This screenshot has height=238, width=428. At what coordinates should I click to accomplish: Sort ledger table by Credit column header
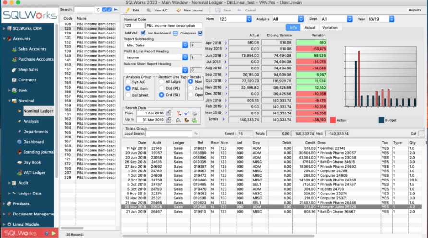coord(310,142)
